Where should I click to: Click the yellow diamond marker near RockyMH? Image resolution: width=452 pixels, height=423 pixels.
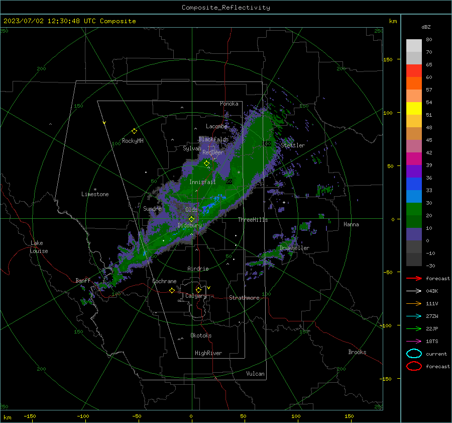click(x=134, y=131)
